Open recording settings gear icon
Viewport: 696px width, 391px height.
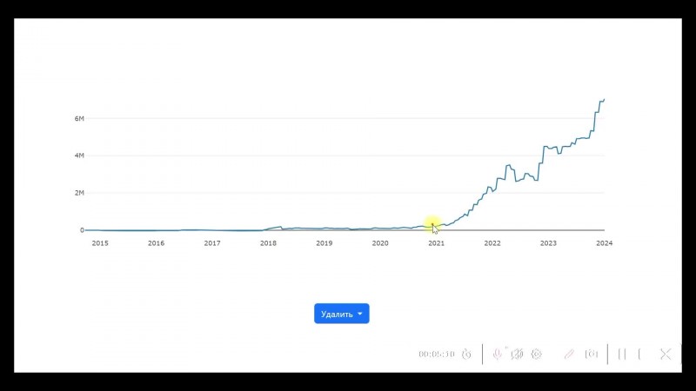(x=536, y=354)
